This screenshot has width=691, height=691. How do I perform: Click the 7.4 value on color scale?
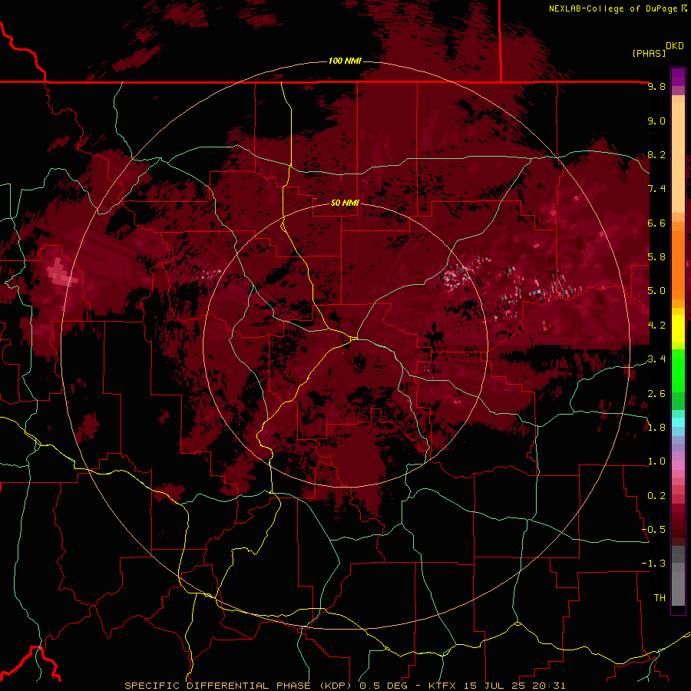click(656, 189)
